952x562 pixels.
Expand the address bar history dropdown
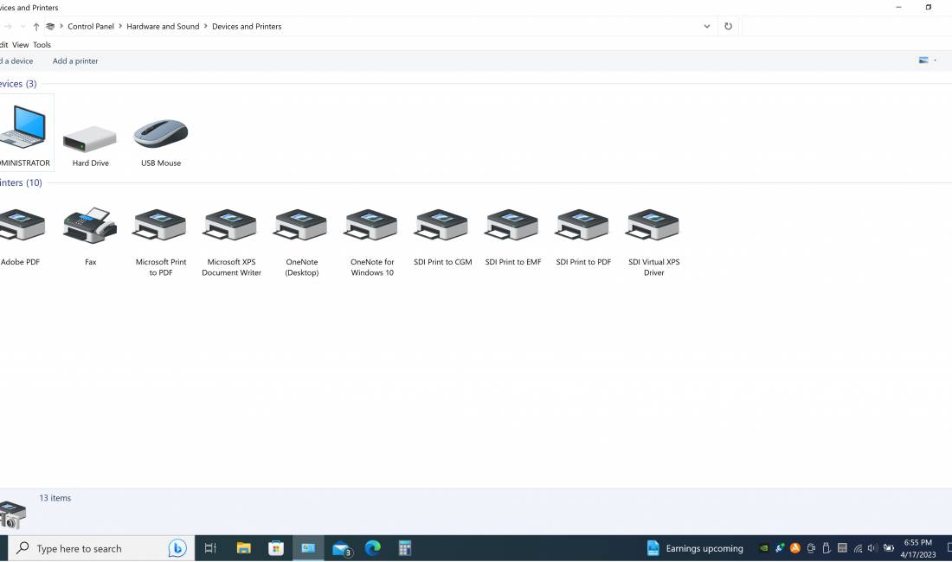706,26
